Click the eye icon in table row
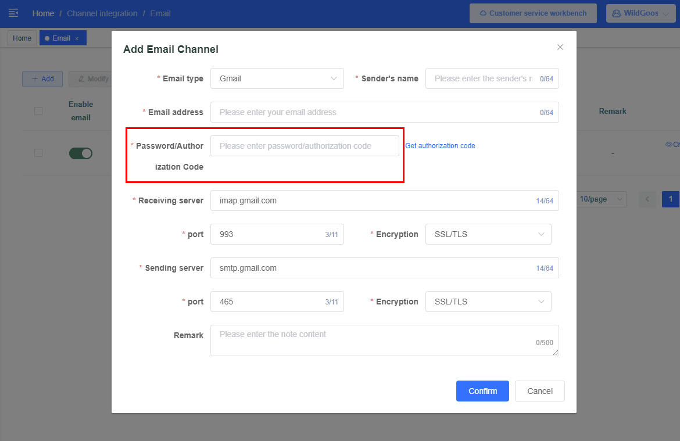 point(668,144)
